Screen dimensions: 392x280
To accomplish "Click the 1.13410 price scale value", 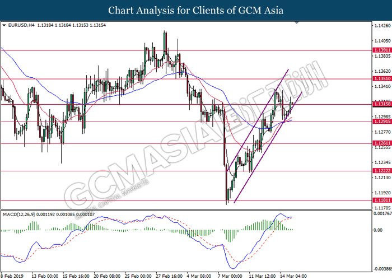I will 382,86.
